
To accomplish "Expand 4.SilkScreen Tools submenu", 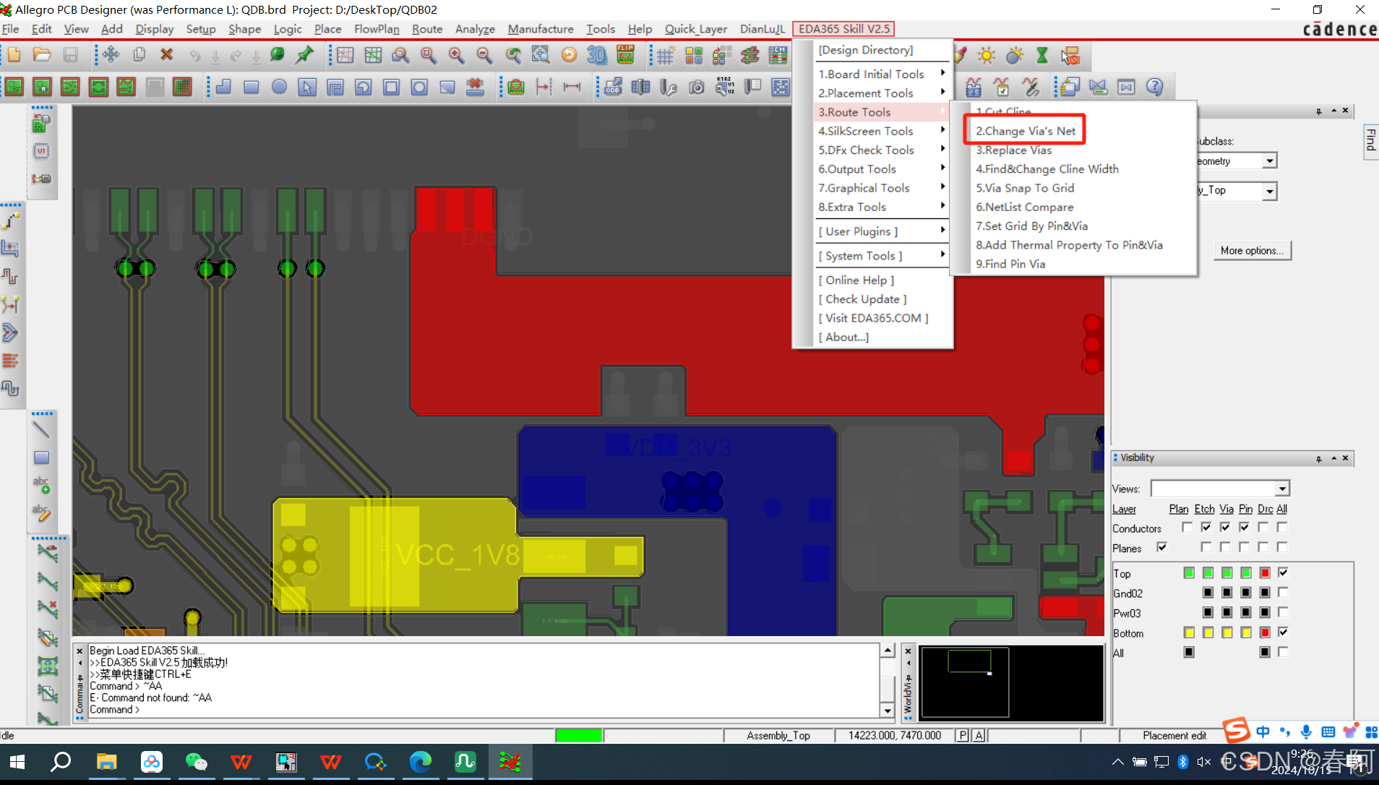I will pyautogui.click(x=881, y=131).
